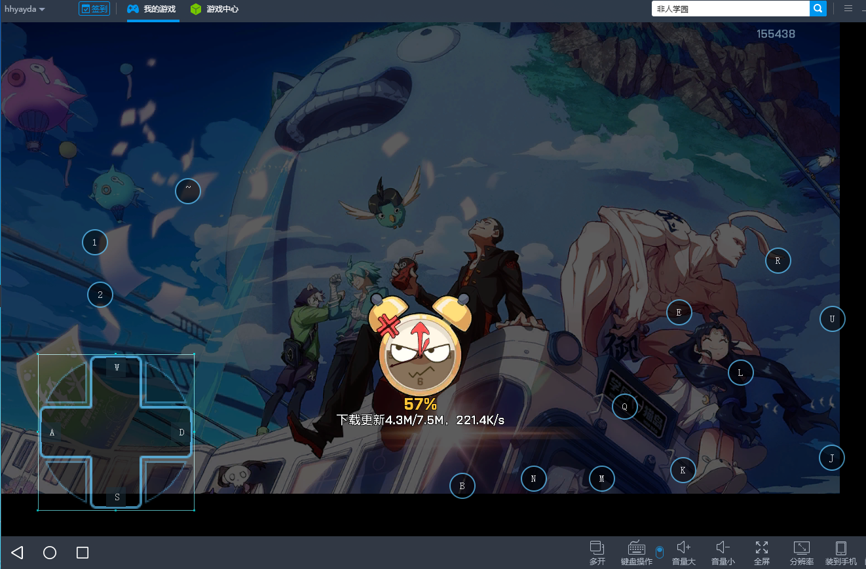866x569 pixels.
Task: Select the U key mapping circle
Action: 833,319
